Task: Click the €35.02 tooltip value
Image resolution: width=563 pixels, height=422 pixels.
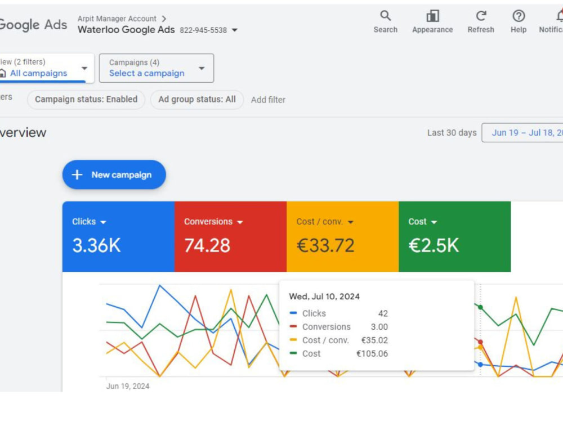Action: point(374,340)
